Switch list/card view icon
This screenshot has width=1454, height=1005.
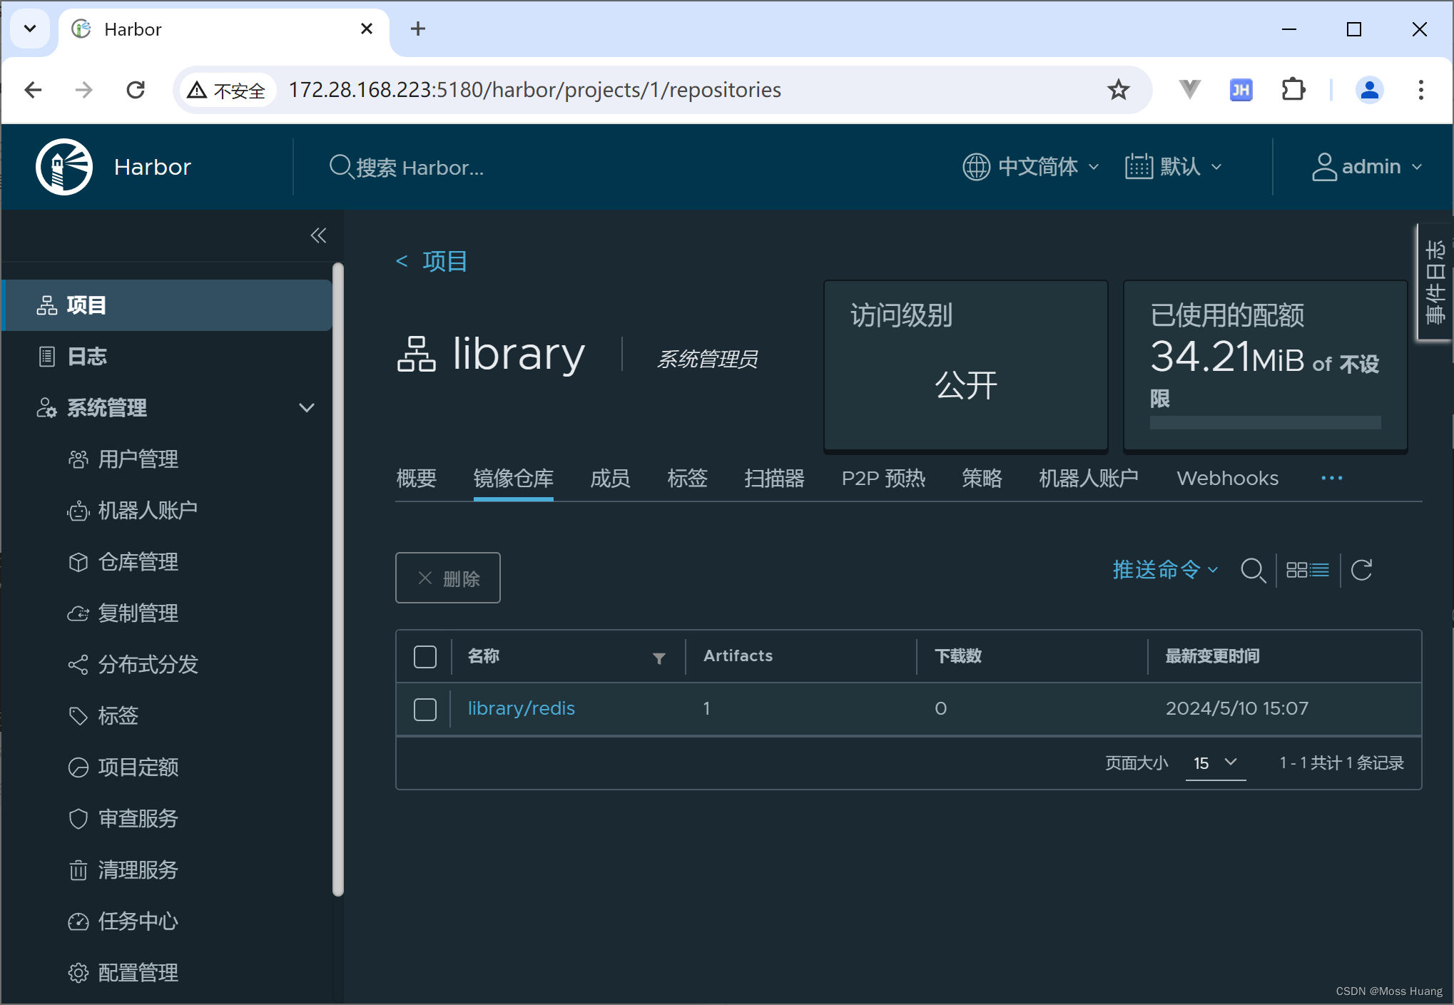tap(1307, 571)
